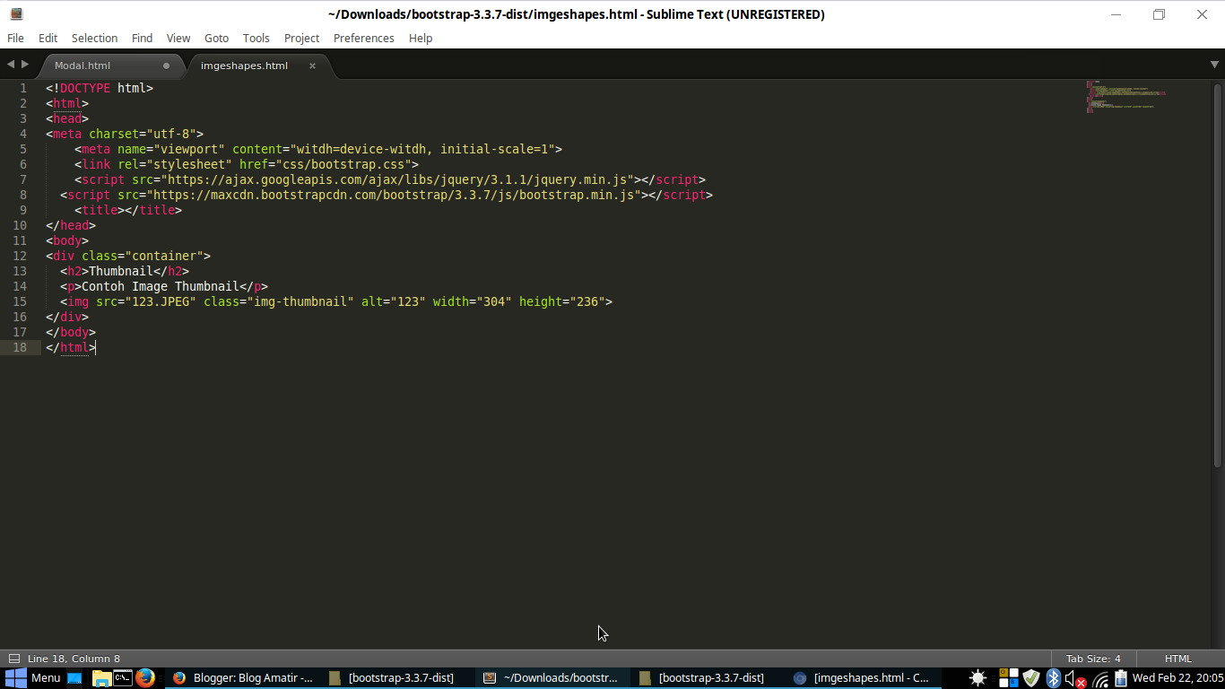1225x689 pixels.
Task: Click the jquery.min.js script URL
Action: click(397, 179)
